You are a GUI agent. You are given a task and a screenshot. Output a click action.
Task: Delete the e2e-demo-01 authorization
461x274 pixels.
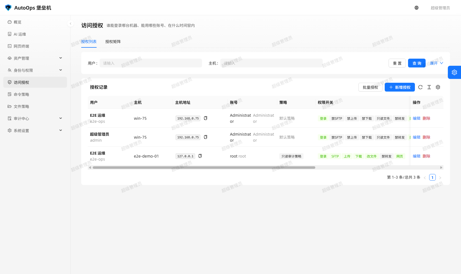426,156
